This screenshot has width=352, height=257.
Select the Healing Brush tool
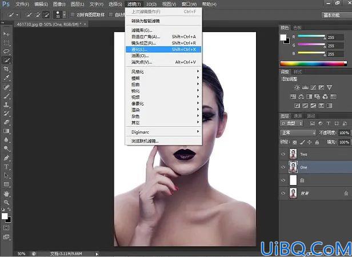pyautogui.click(x=6, y=87)
